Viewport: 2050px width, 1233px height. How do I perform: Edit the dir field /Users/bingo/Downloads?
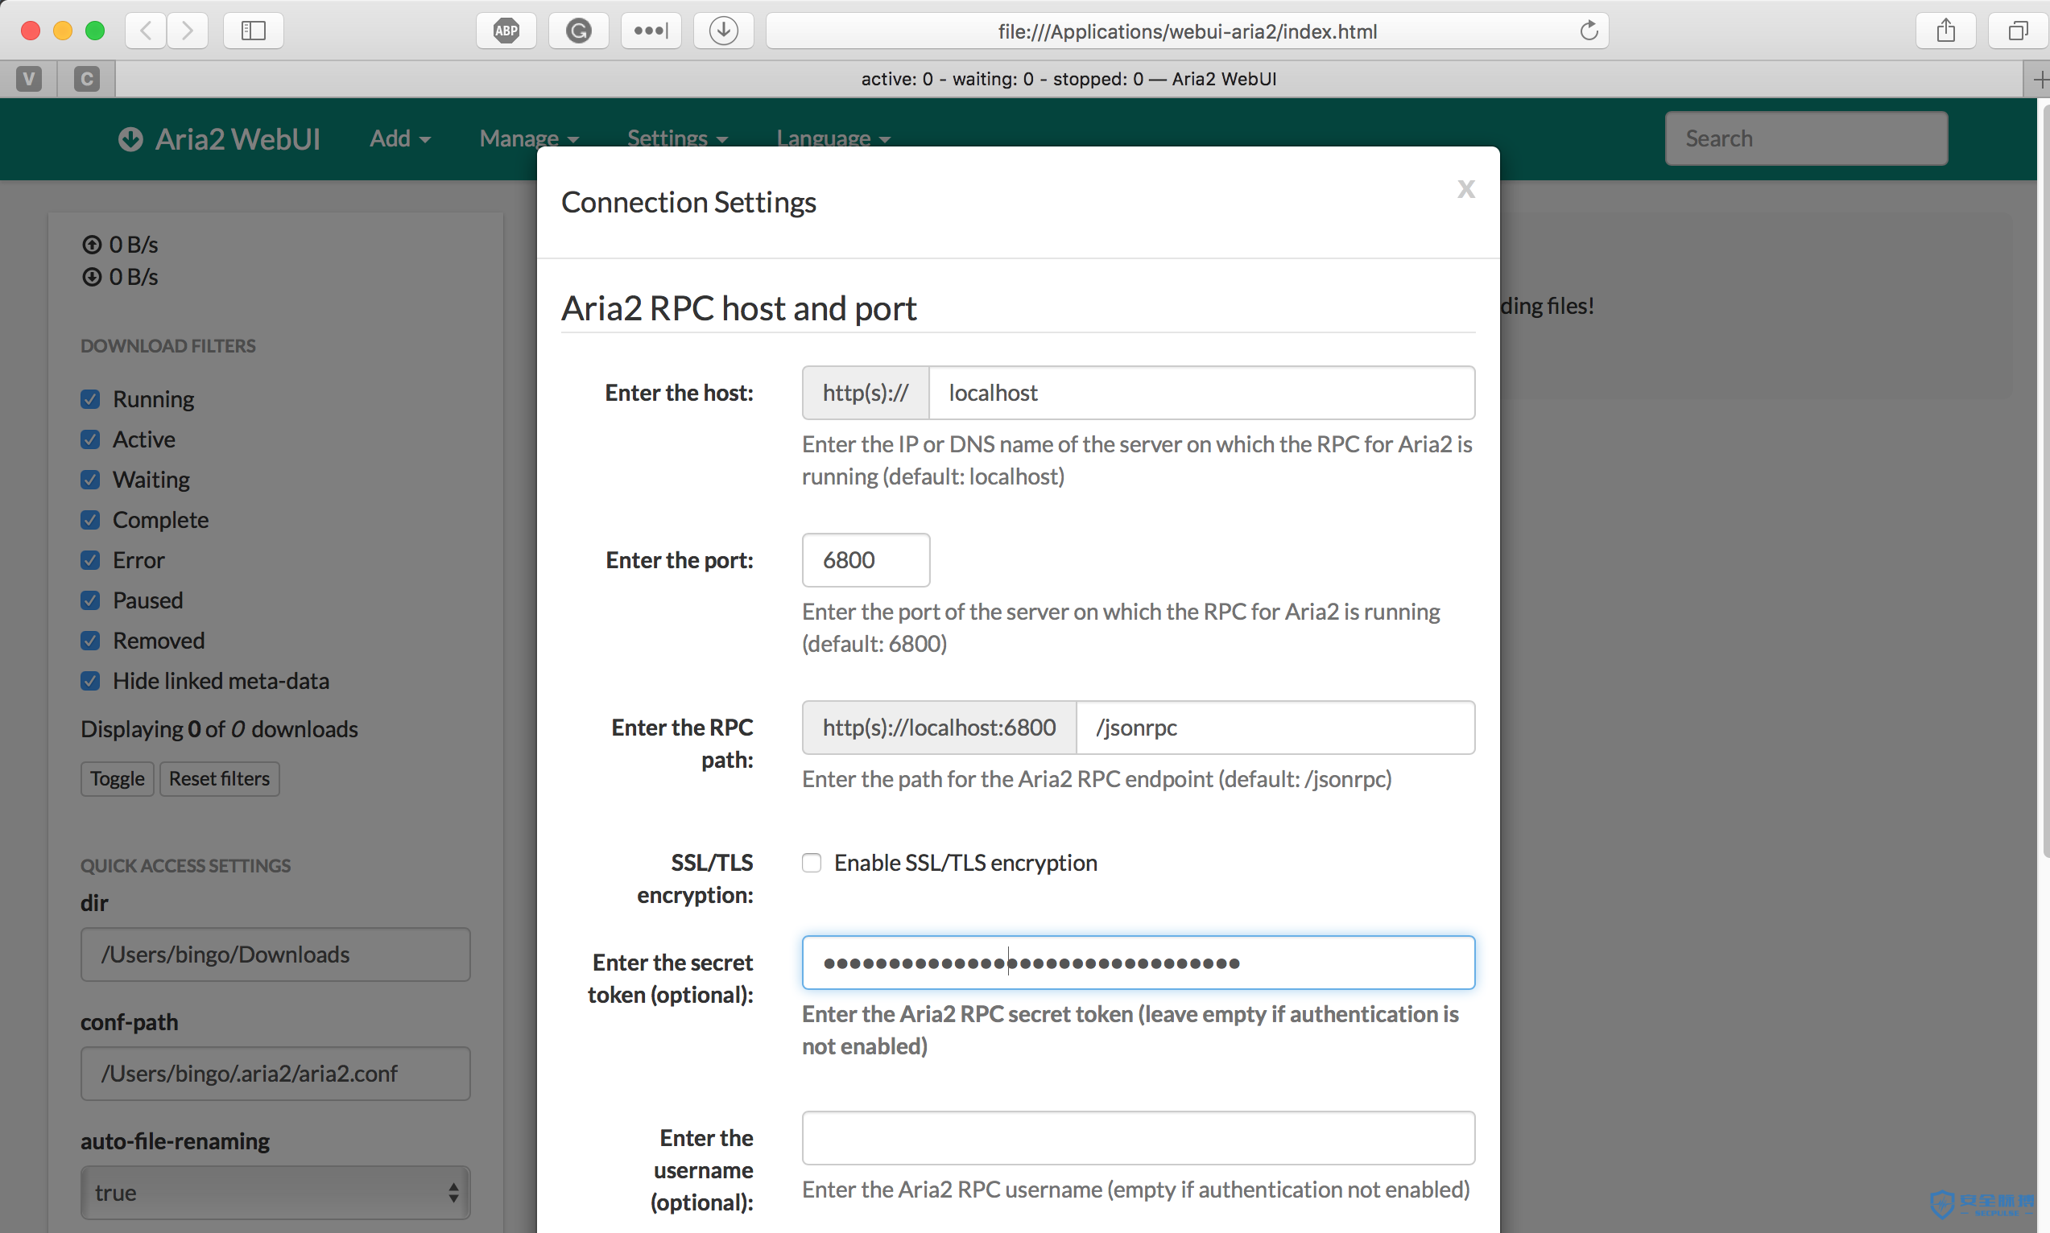tap(275, 955)
